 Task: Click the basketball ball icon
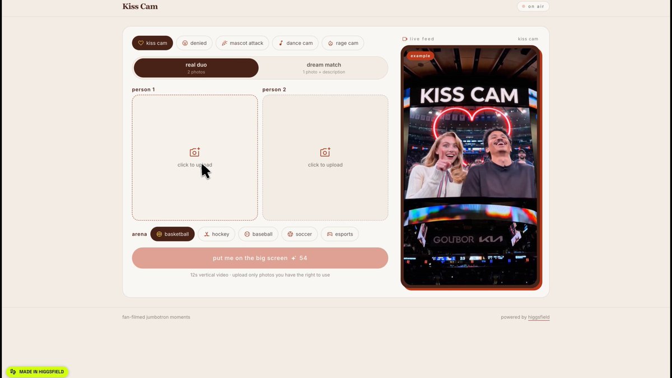tap(159, 234)
